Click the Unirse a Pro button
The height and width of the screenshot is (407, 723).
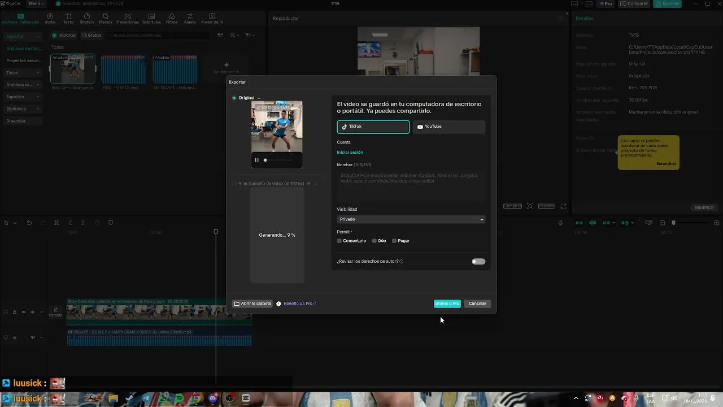[447, 304]
